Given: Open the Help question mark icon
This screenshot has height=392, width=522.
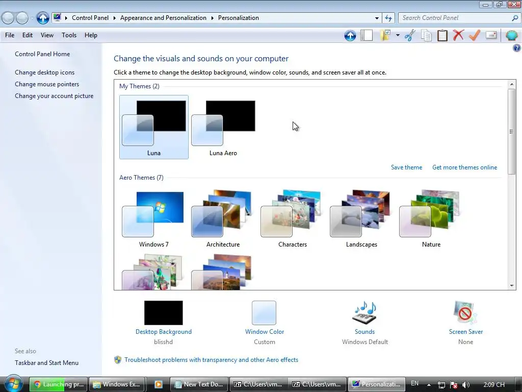Looking at the screenshot, I should (516, 48).
